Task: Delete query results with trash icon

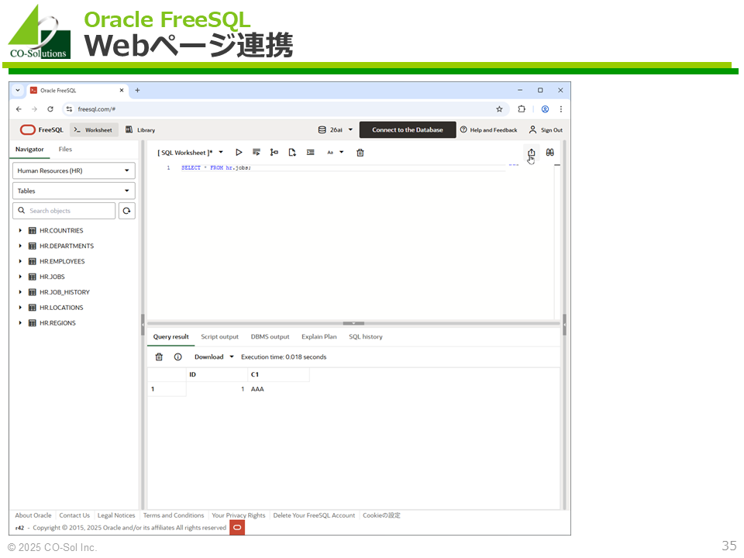Action: 159,357
